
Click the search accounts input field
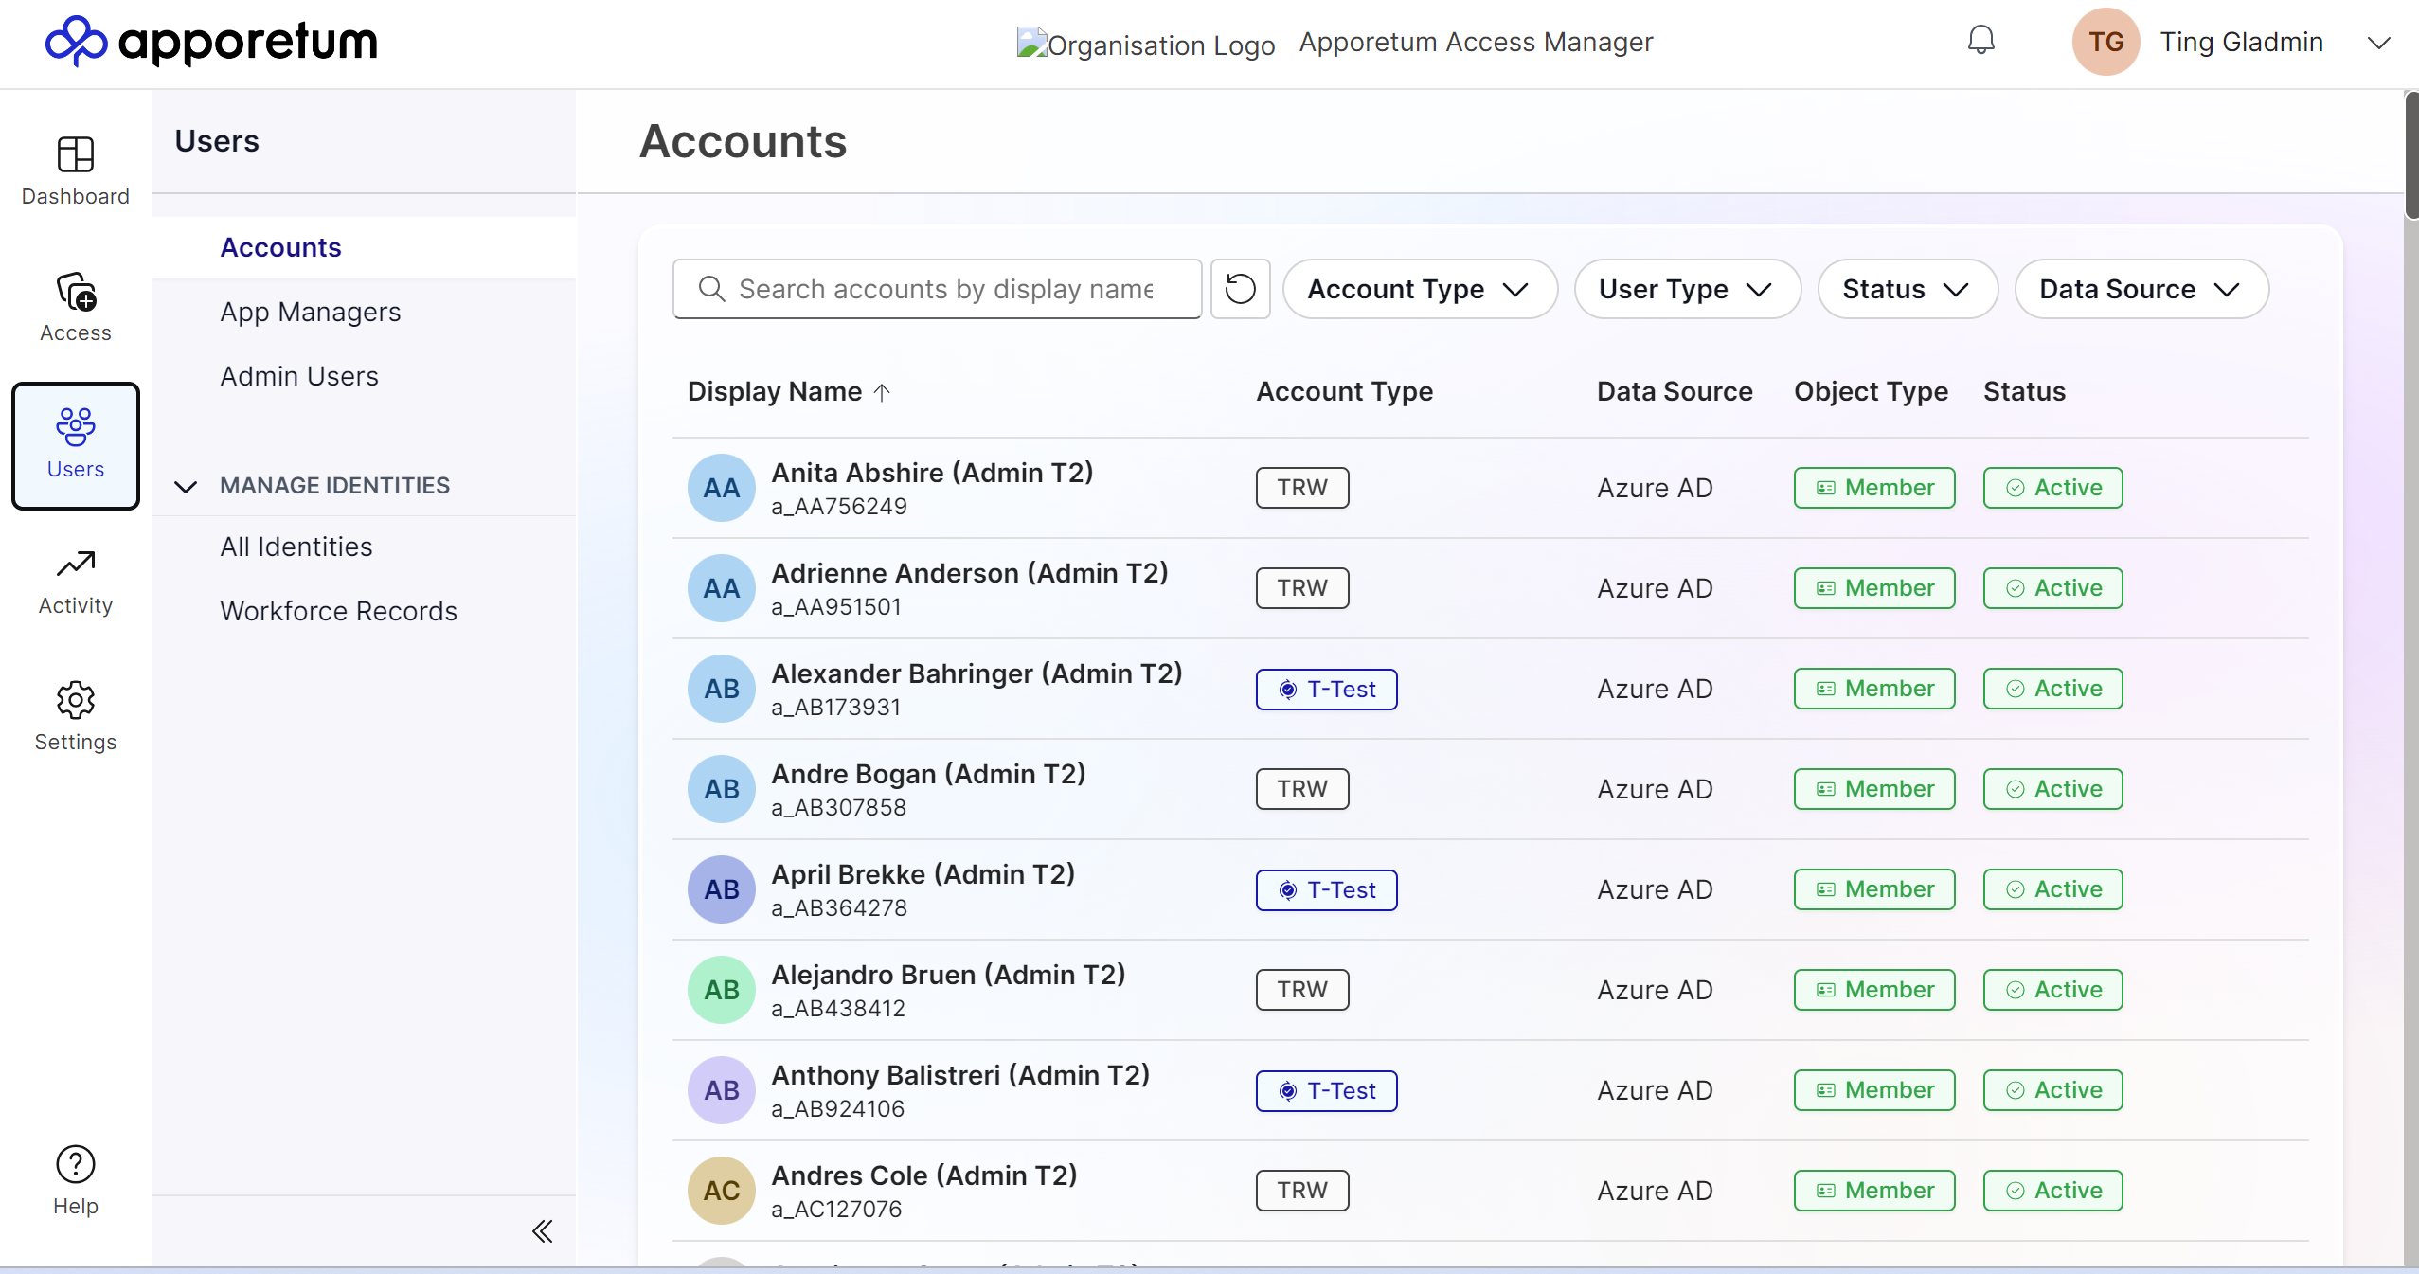click(x=938, y=289)
